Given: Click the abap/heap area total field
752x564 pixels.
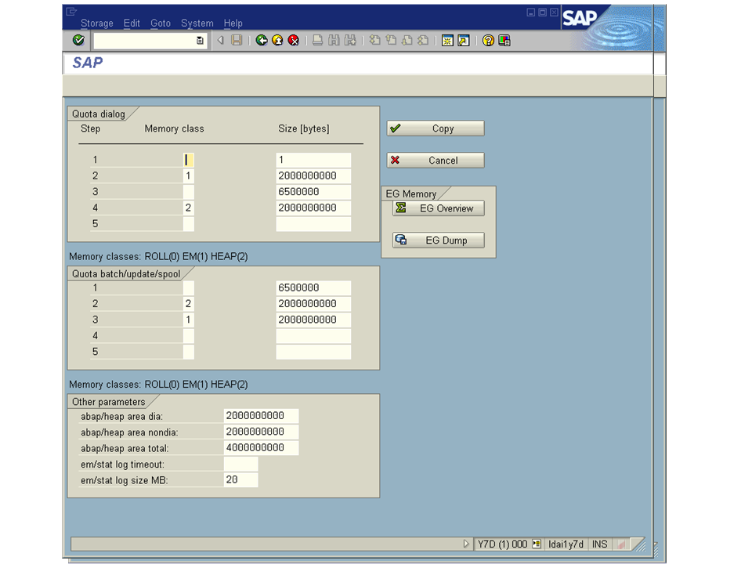Looking at the screenshot, I should pos(261,448).
